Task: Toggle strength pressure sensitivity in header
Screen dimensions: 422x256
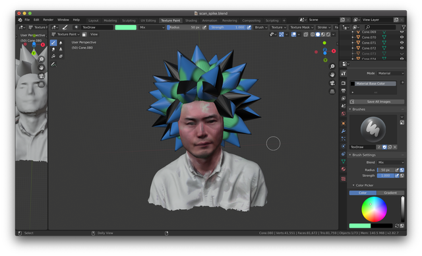Action: [249, 27]
